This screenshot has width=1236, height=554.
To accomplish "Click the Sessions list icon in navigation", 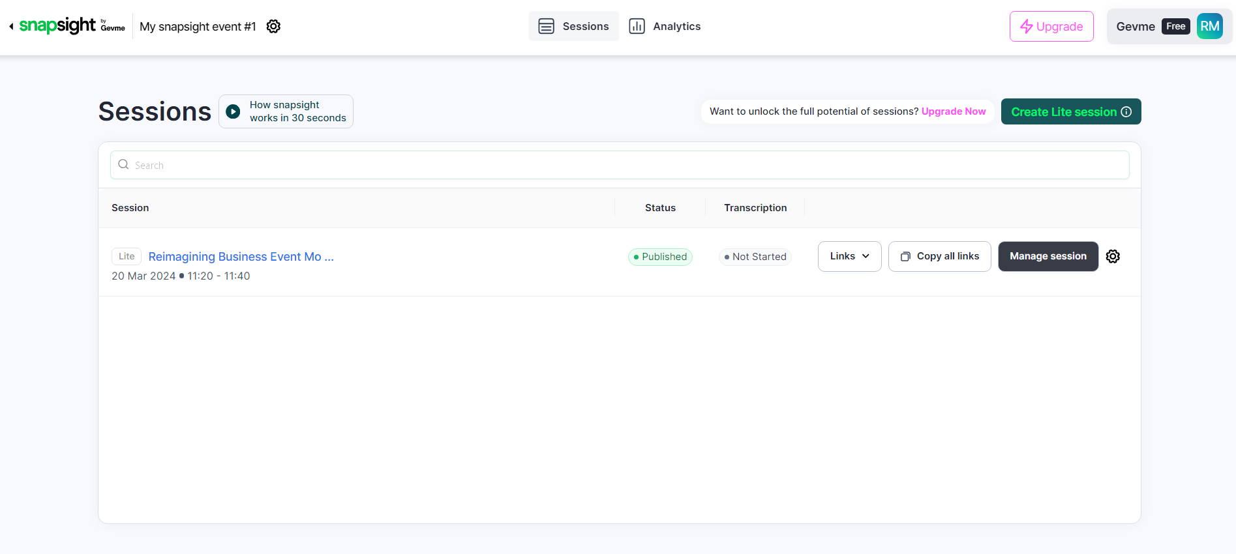I will (546, 27).
